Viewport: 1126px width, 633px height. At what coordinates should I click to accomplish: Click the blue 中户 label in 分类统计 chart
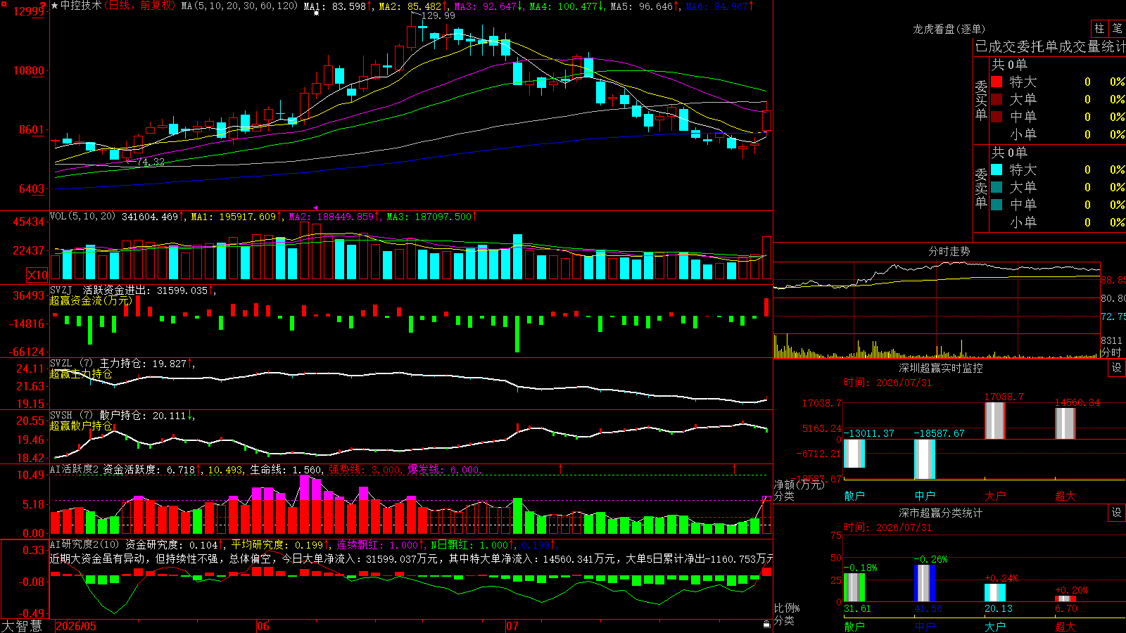point(925,626)
